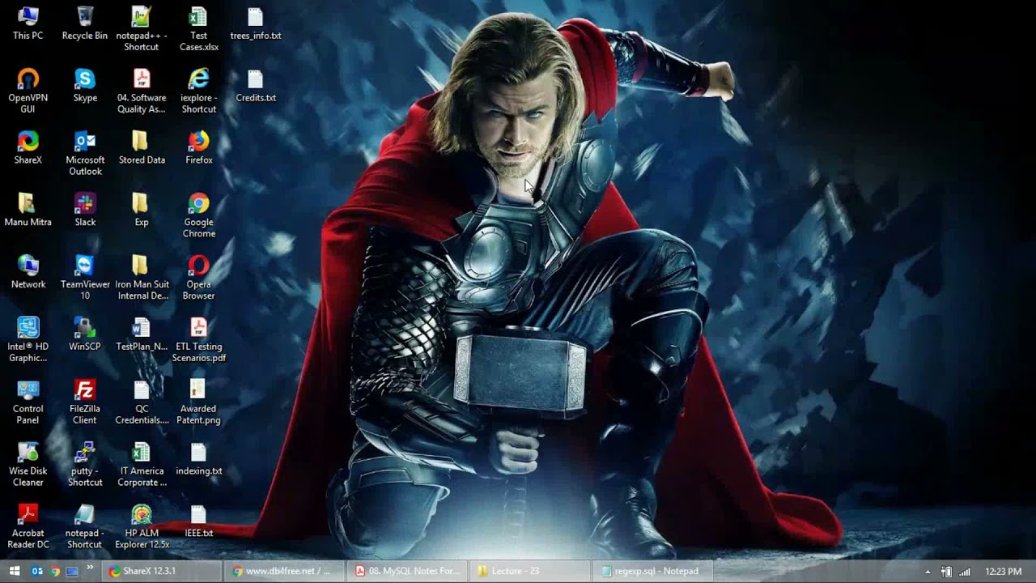This screenshot has width=1036, height=583.
Task: Switch to the 08. MySQL Notes PDF window
Action: pyautogui.click(x=408, y=571)
